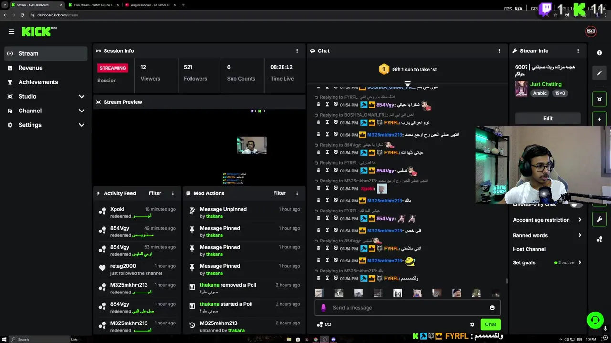Viewport: 611px width, 343px height.
Task: Click the info icon in right sidebar
Action: [x=600, y=53]
